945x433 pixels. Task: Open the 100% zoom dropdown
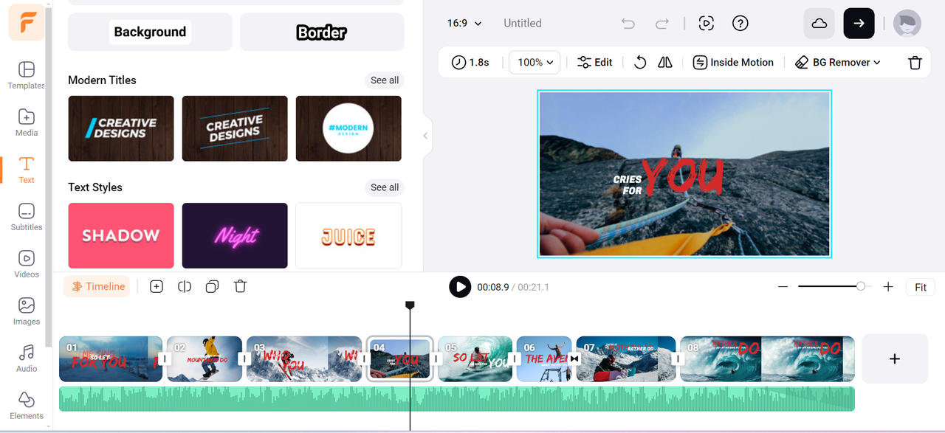click(x=535, y=63)
